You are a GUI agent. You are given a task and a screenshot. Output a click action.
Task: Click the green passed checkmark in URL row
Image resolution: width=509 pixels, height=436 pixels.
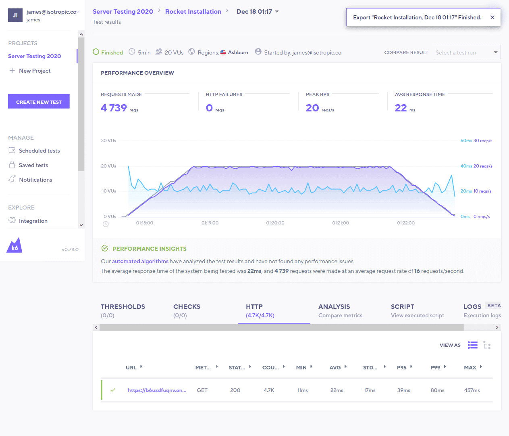click(113, 390)
